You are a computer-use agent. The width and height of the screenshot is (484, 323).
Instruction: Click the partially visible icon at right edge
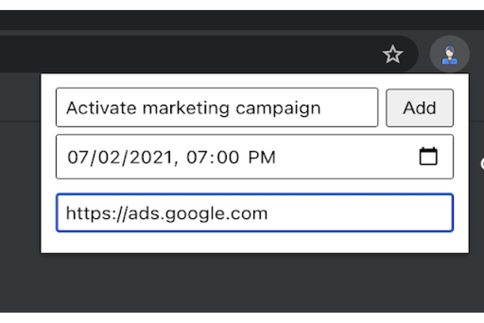tap(482, 164)
